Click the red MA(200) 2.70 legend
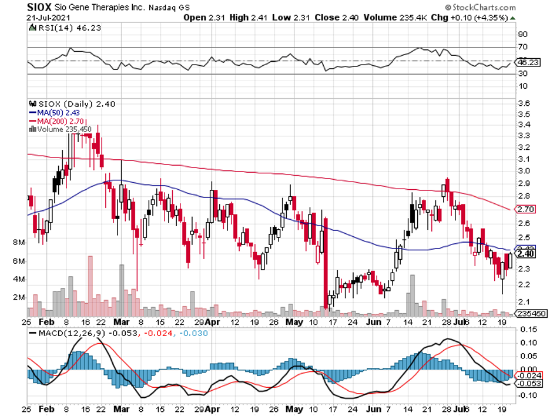 pyautogui.click(x=56, y=122)
